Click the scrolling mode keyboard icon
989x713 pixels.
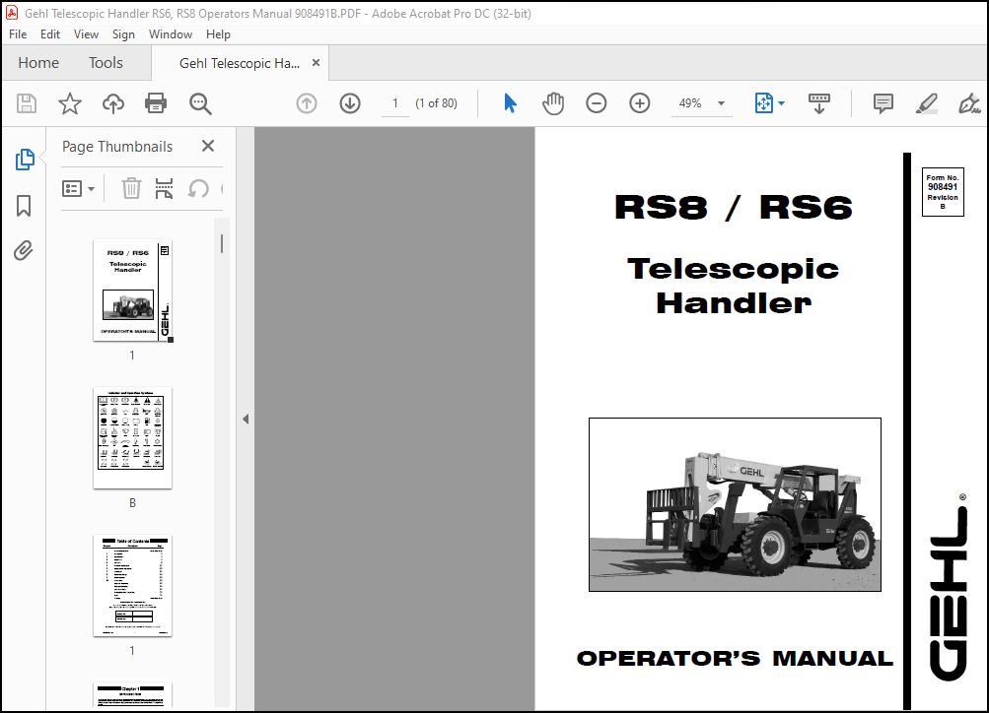819,103
